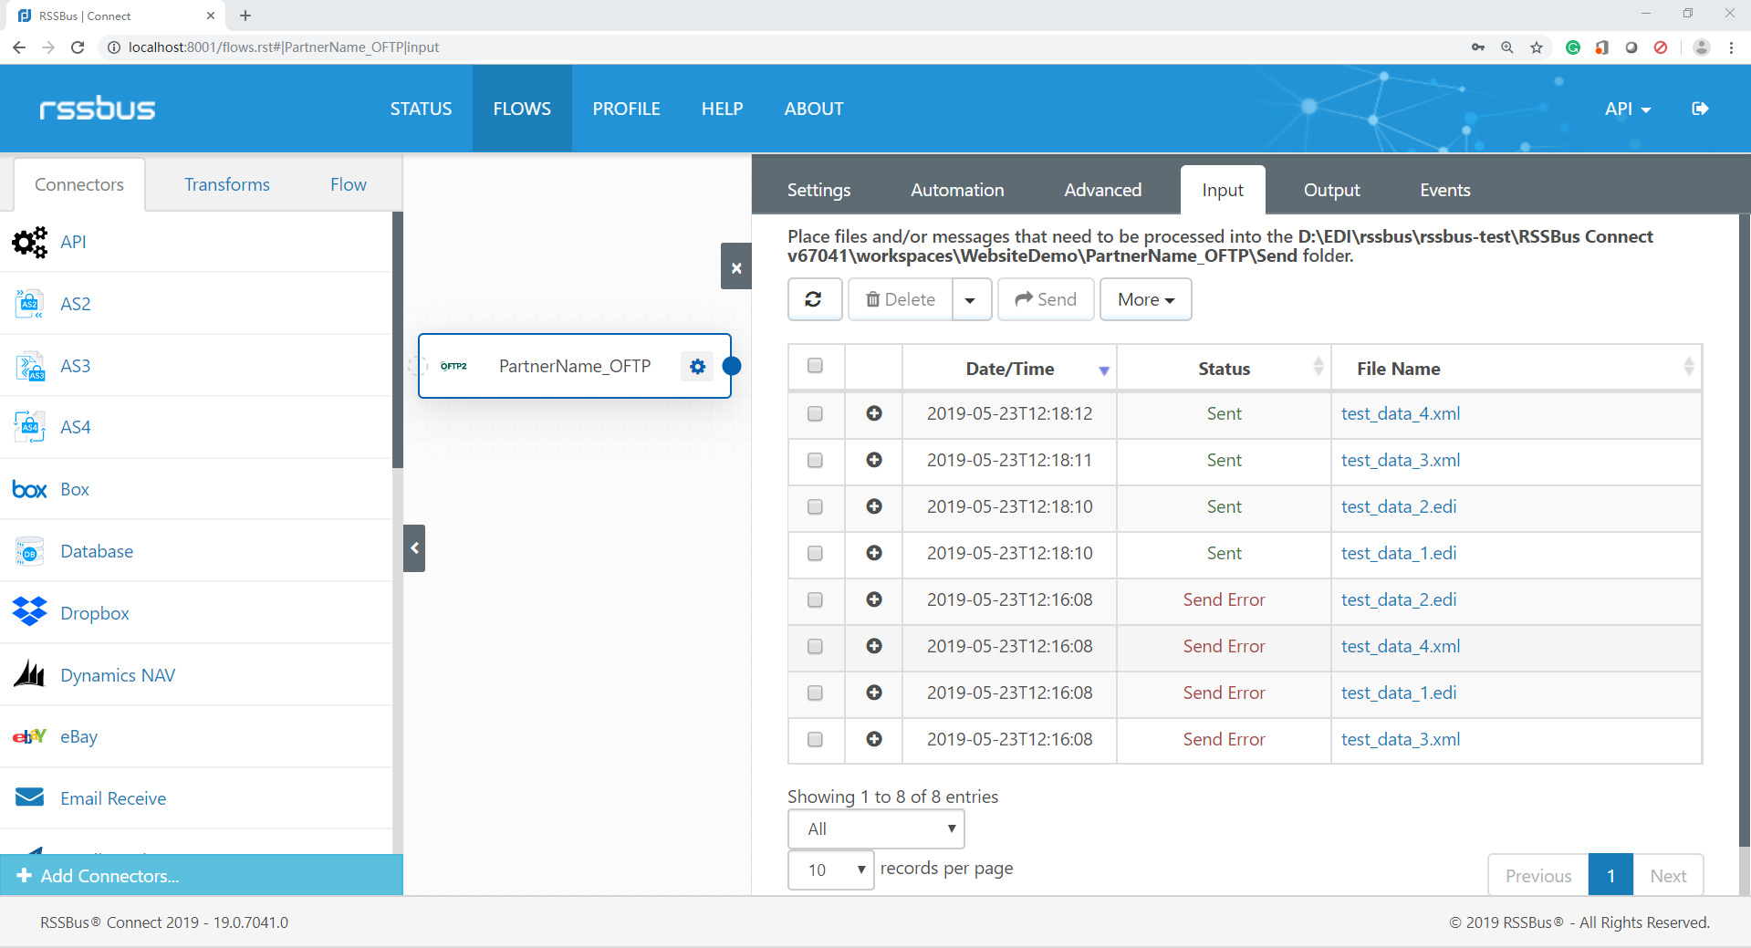Switch to the Output tab

pyautogui.click(x=1330, y=190)
